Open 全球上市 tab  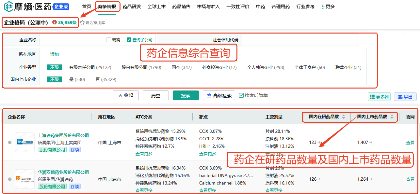point(157,7)
